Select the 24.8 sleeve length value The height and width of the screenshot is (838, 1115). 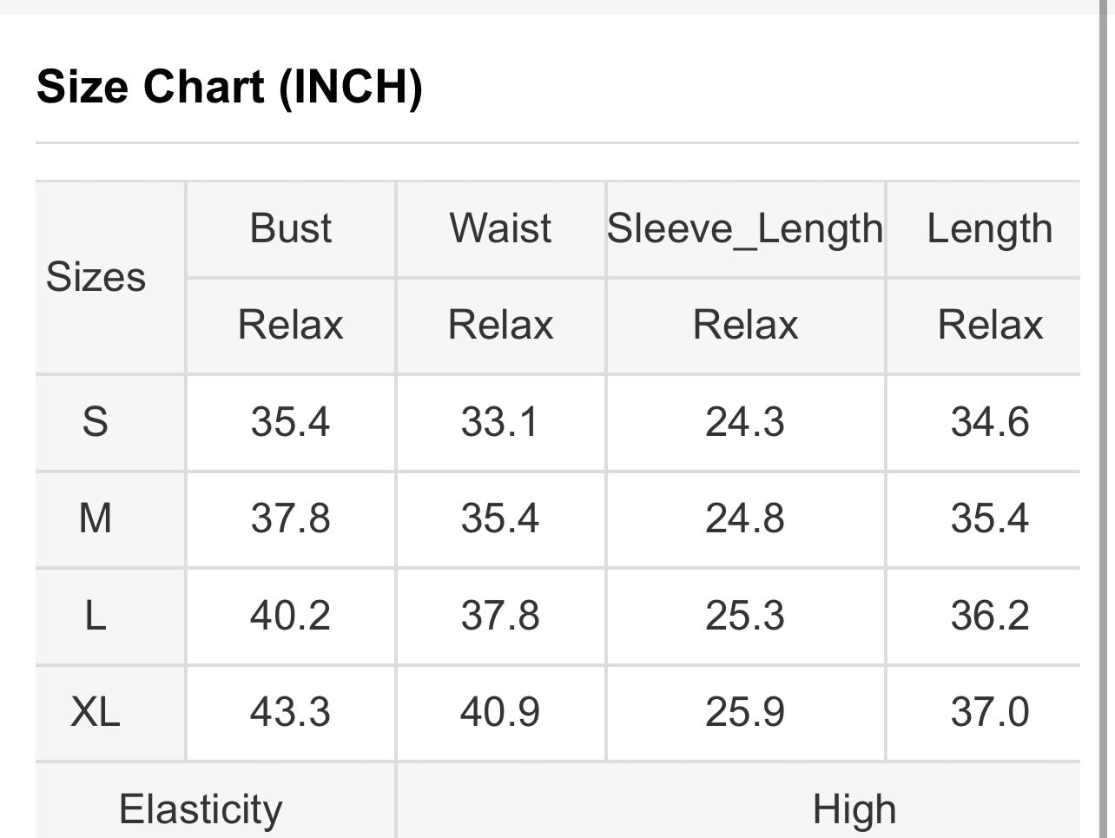[x=745, y=519]
